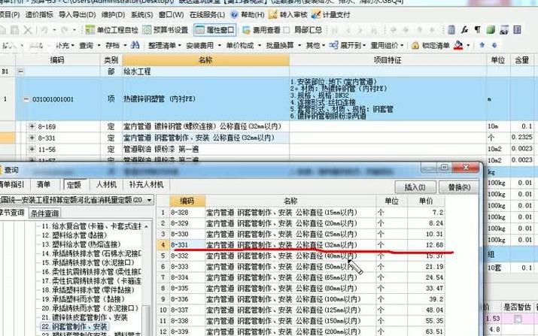The width and height of the screenshot is (538, 336).
Task: Open the 造价指标 menu
Action: click(x=39, y=15)
